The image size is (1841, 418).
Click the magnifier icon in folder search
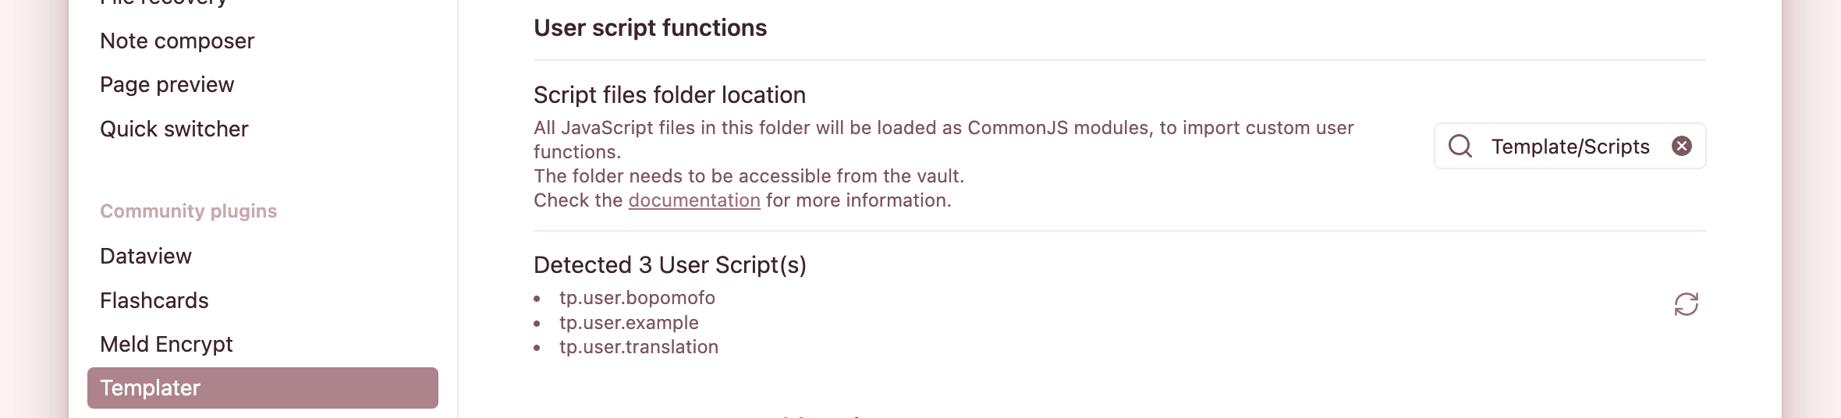click(x=1460, y=146)
